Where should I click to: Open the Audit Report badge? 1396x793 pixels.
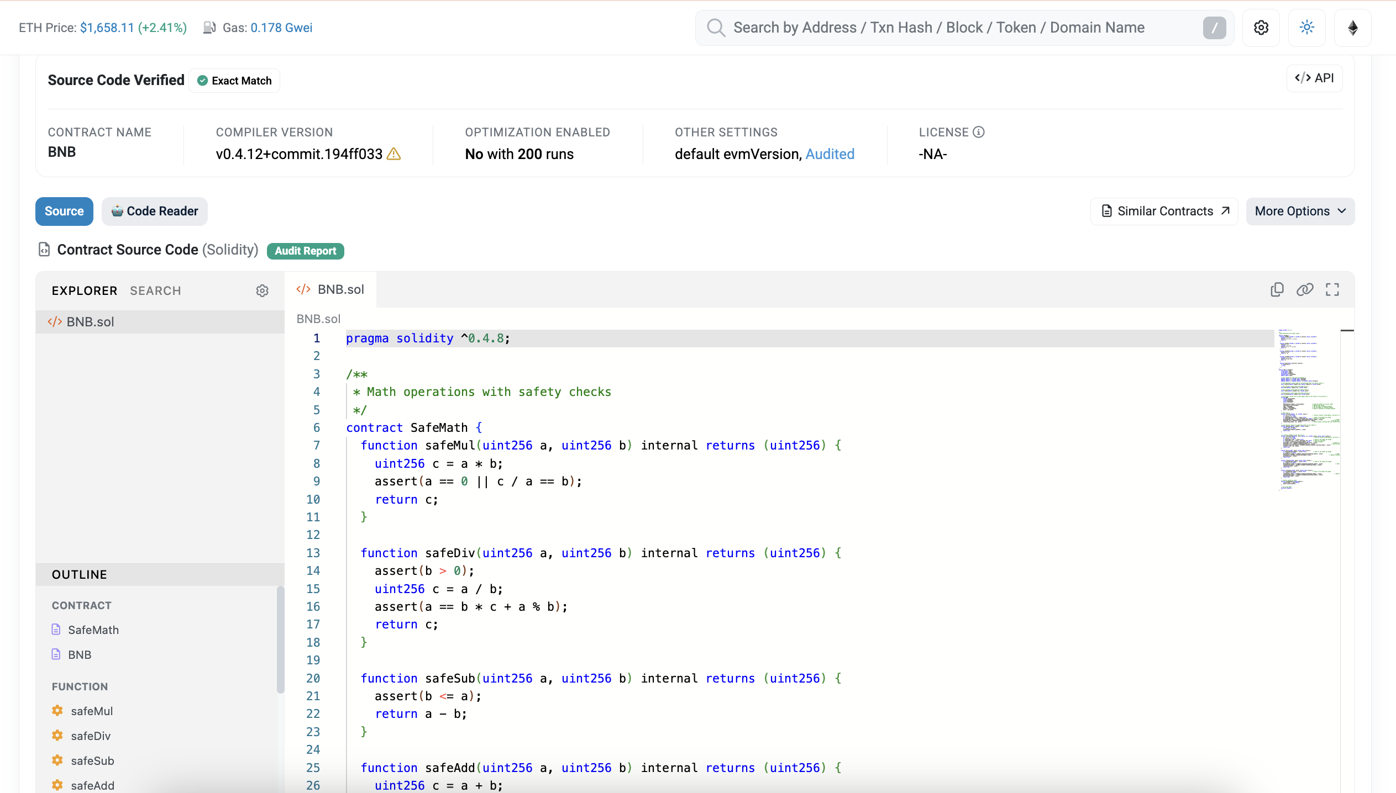pyautogui.click(x=306, y=251)
